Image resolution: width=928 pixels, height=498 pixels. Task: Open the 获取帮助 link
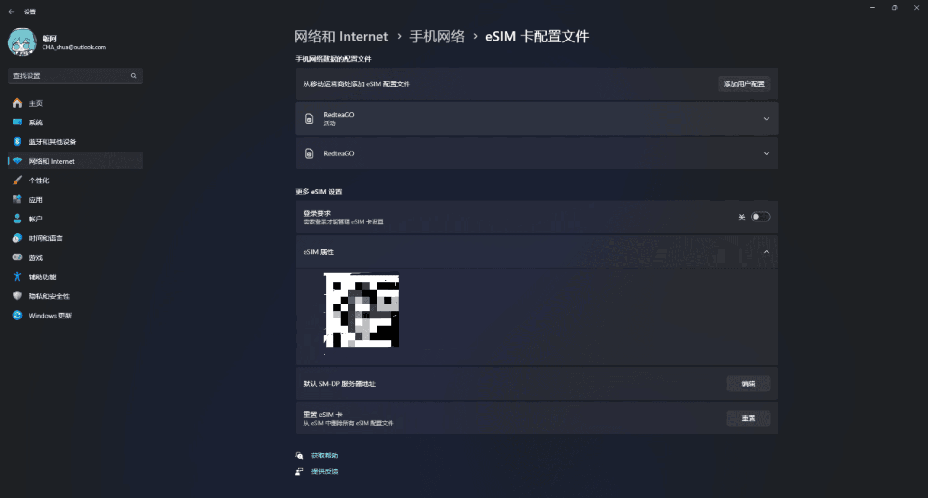(x=324, y=456)
